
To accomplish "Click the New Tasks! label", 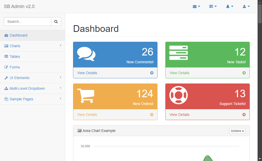I will [x=236, y=62].
